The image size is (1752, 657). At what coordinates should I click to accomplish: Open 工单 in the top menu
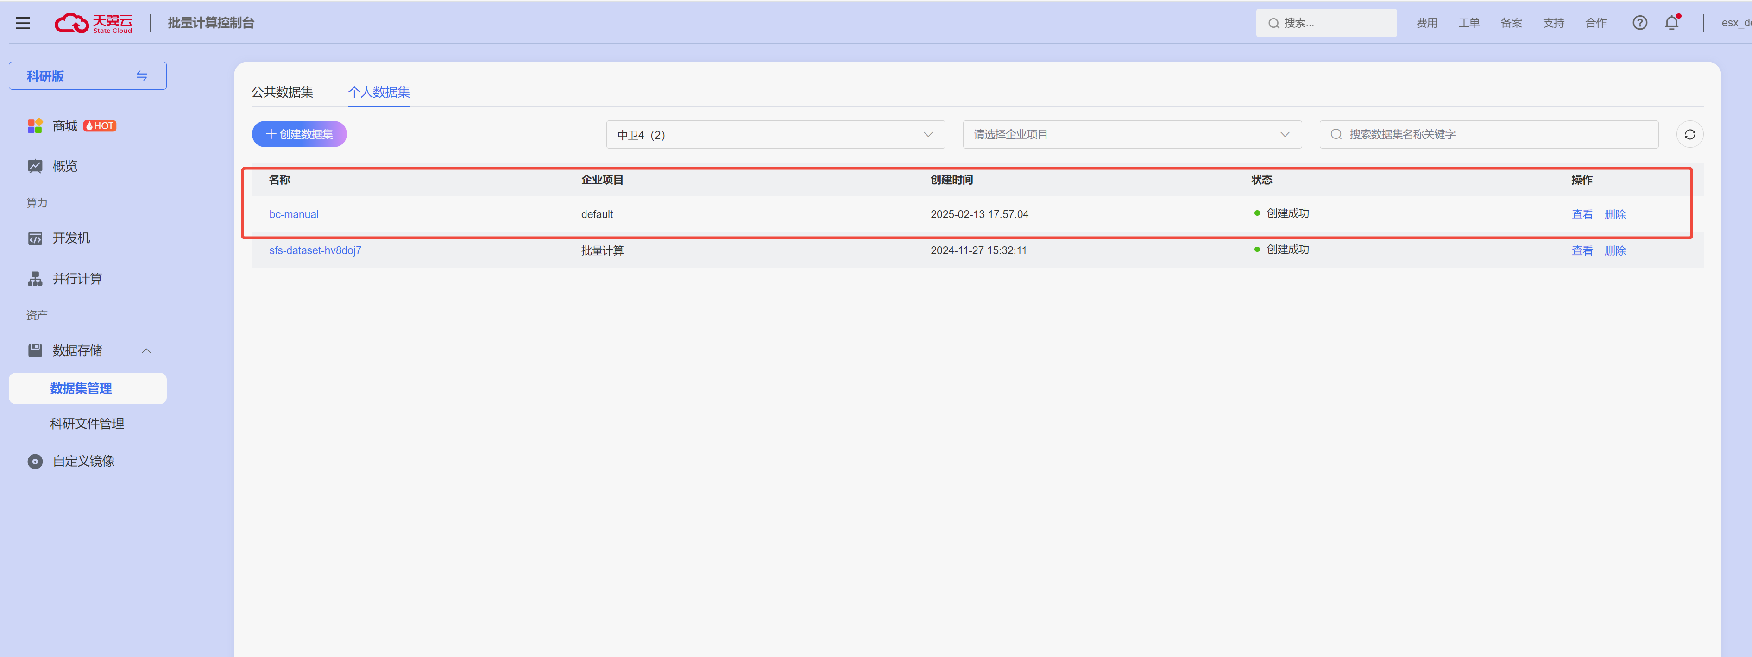pos(1468,23)
